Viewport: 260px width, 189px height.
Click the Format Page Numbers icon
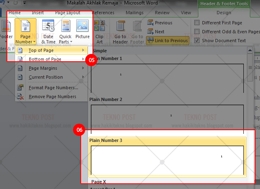[20, 88]
